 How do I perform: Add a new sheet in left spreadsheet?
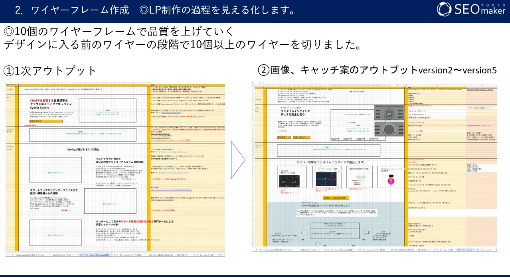(8, 254)
